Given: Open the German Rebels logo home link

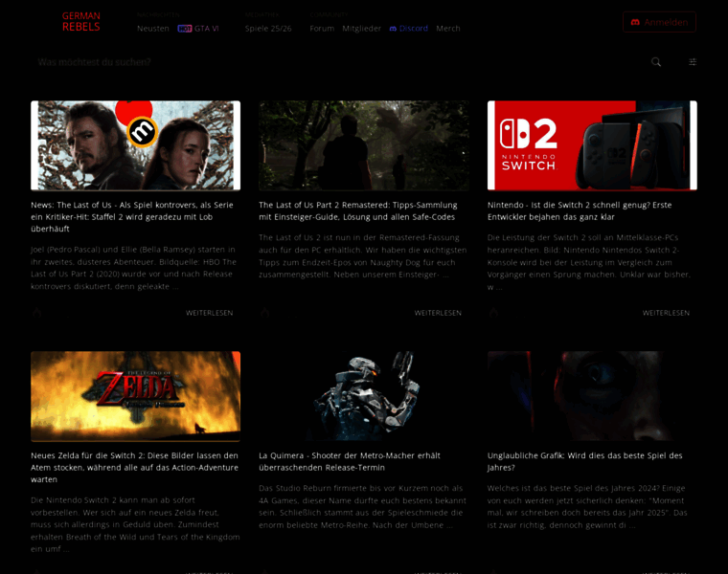Looking at the screenshot, I should [x=81, y=21].
